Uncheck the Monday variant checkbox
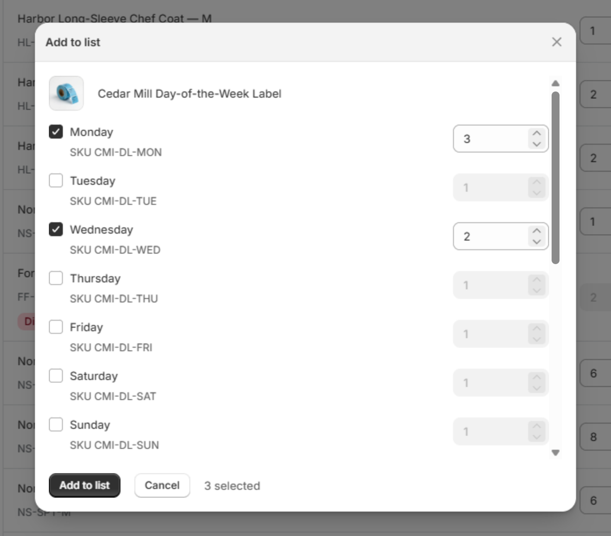Viewport: 611px width, 536px height. click(x=56, y=132)
